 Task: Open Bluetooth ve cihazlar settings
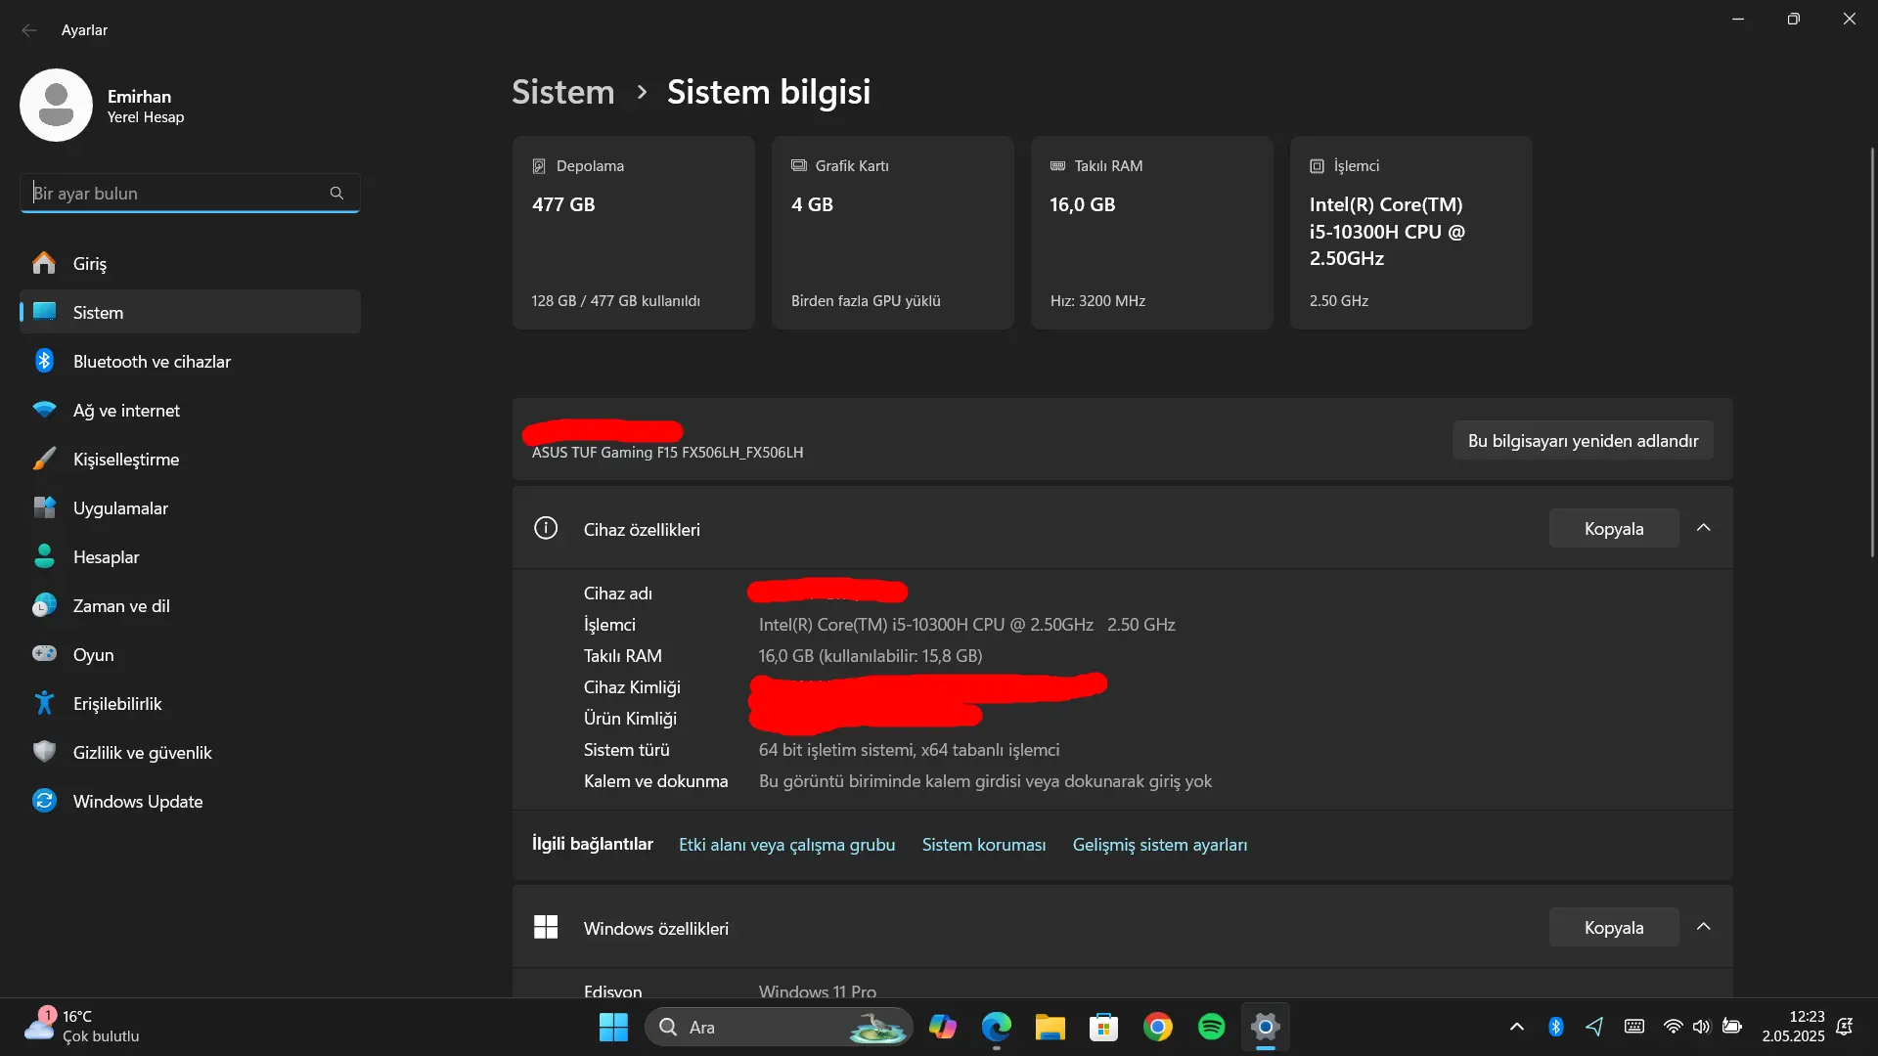[190, 361]
